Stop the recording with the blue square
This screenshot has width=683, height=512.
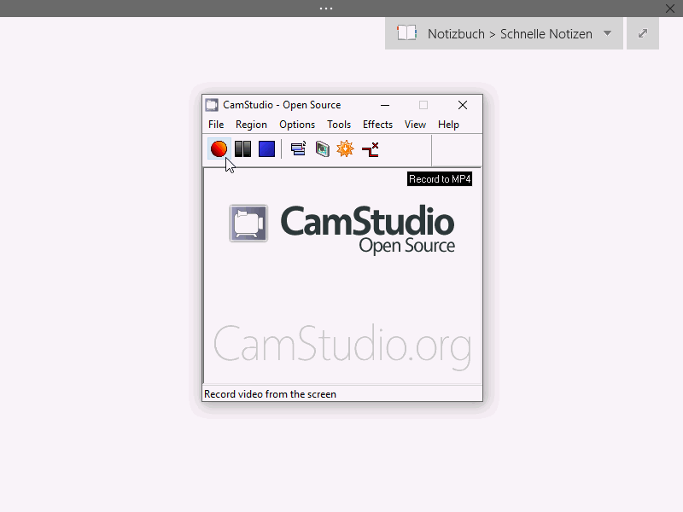pyautogui.click(x=266, y=149)
